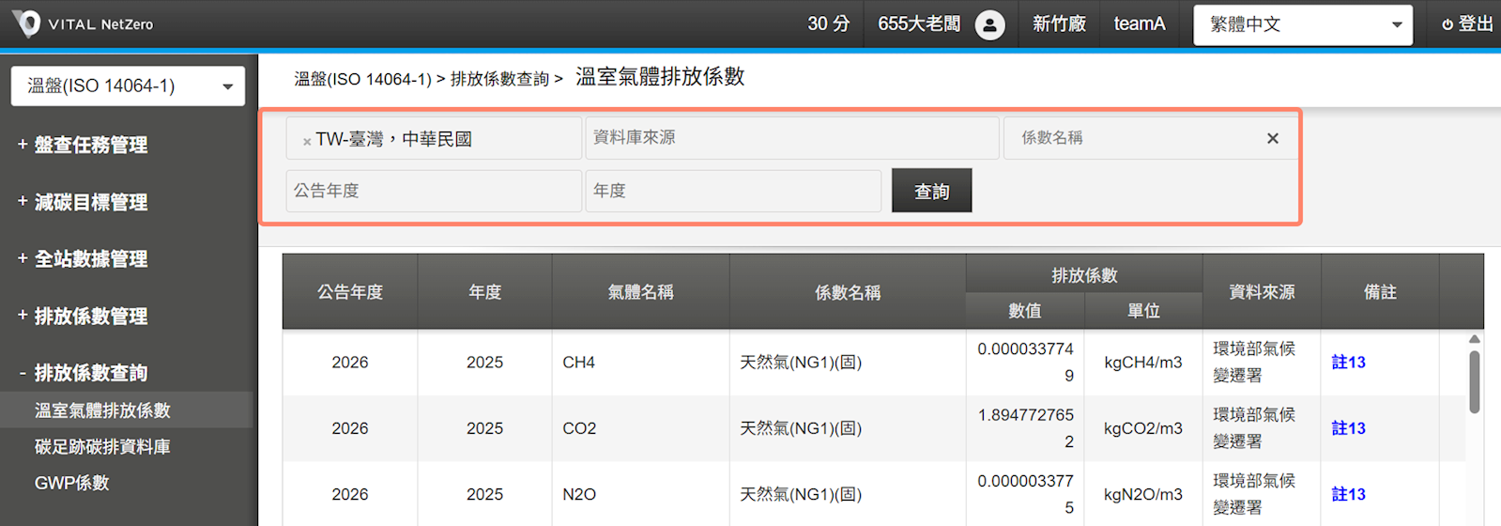The width and height of the screenshot is (1501, 526).
Task: Remove the TW-臺灣 country filter tag
Action: [x=307, y=142]
